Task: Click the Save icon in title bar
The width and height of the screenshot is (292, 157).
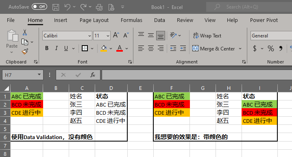Action: 55,7
